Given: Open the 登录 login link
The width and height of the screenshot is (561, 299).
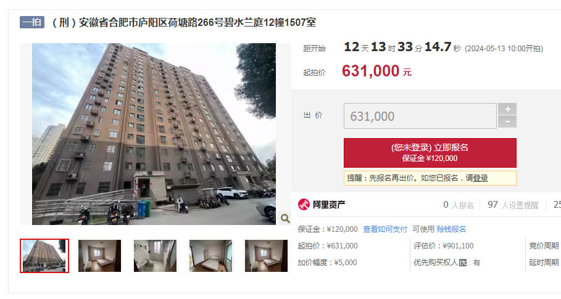Looking at the screenshot, I should point(480,178).
